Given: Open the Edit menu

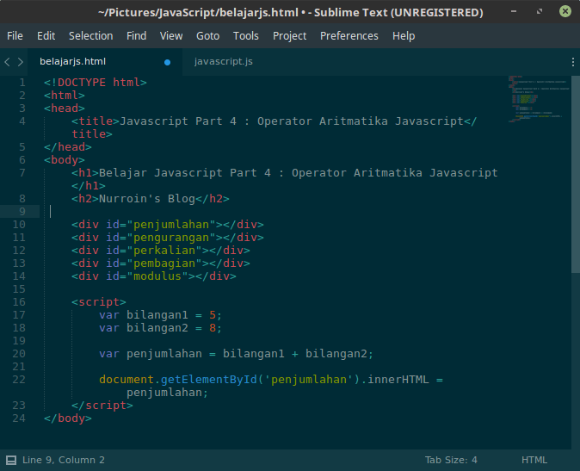Looking at the screenshot, I should click(x=46, y=36).
